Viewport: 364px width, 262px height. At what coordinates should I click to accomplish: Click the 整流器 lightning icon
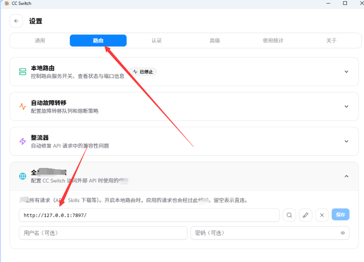[x=22, y=142]
